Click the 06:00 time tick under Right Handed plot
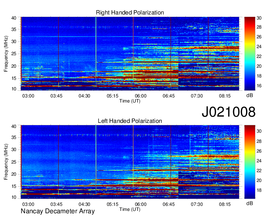 140,96
